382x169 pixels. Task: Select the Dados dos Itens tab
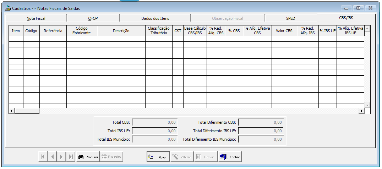point(155,18)
